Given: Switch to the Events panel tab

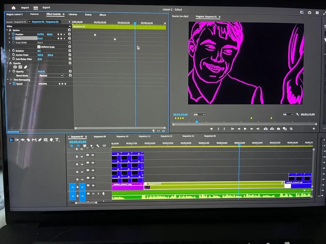Looking at the screenshot, I should point(88,14).
